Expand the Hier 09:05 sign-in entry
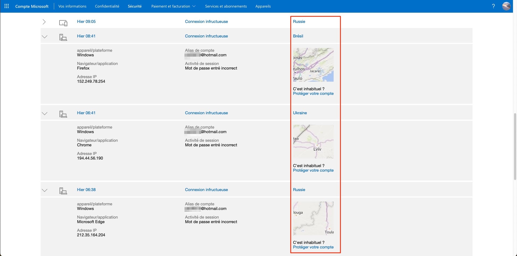Screen dimensions: 517x256 tap(44, 22)
